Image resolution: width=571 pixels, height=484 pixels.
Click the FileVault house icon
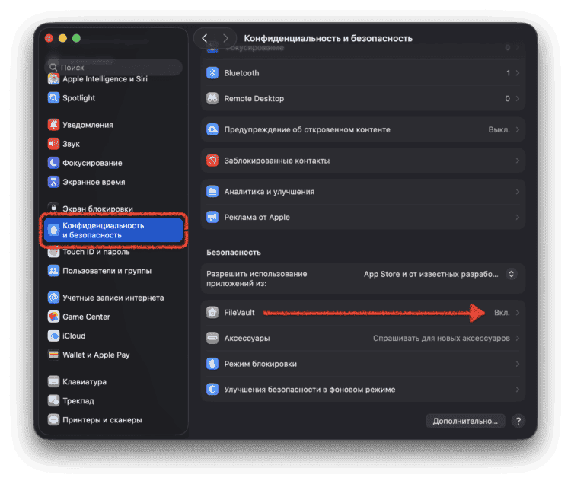click(x=212, y=312)
